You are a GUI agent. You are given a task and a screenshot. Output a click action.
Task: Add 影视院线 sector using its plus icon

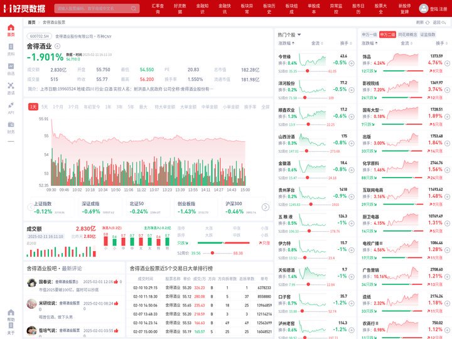(x=447, y=90)
